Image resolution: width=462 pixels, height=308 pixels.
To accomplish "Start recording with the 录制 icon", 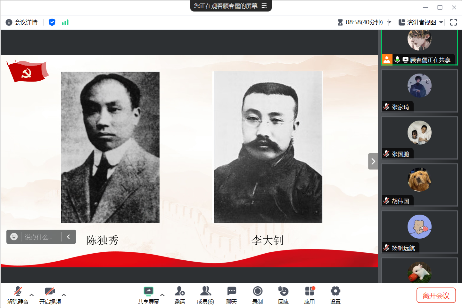I will [257, 295].
